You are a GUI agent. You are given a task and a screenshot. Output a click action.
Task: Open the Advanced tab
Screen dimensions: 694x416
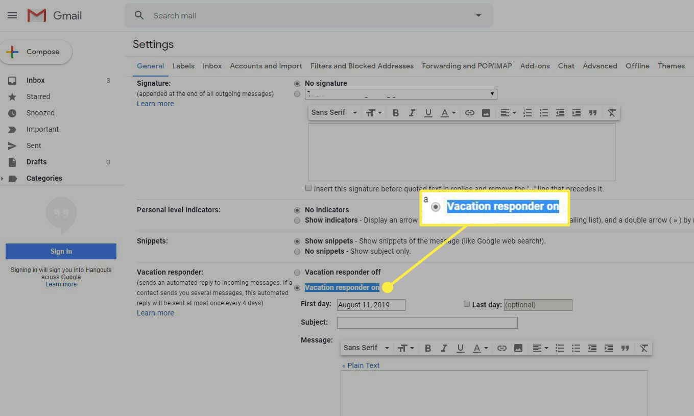[600, 66]
